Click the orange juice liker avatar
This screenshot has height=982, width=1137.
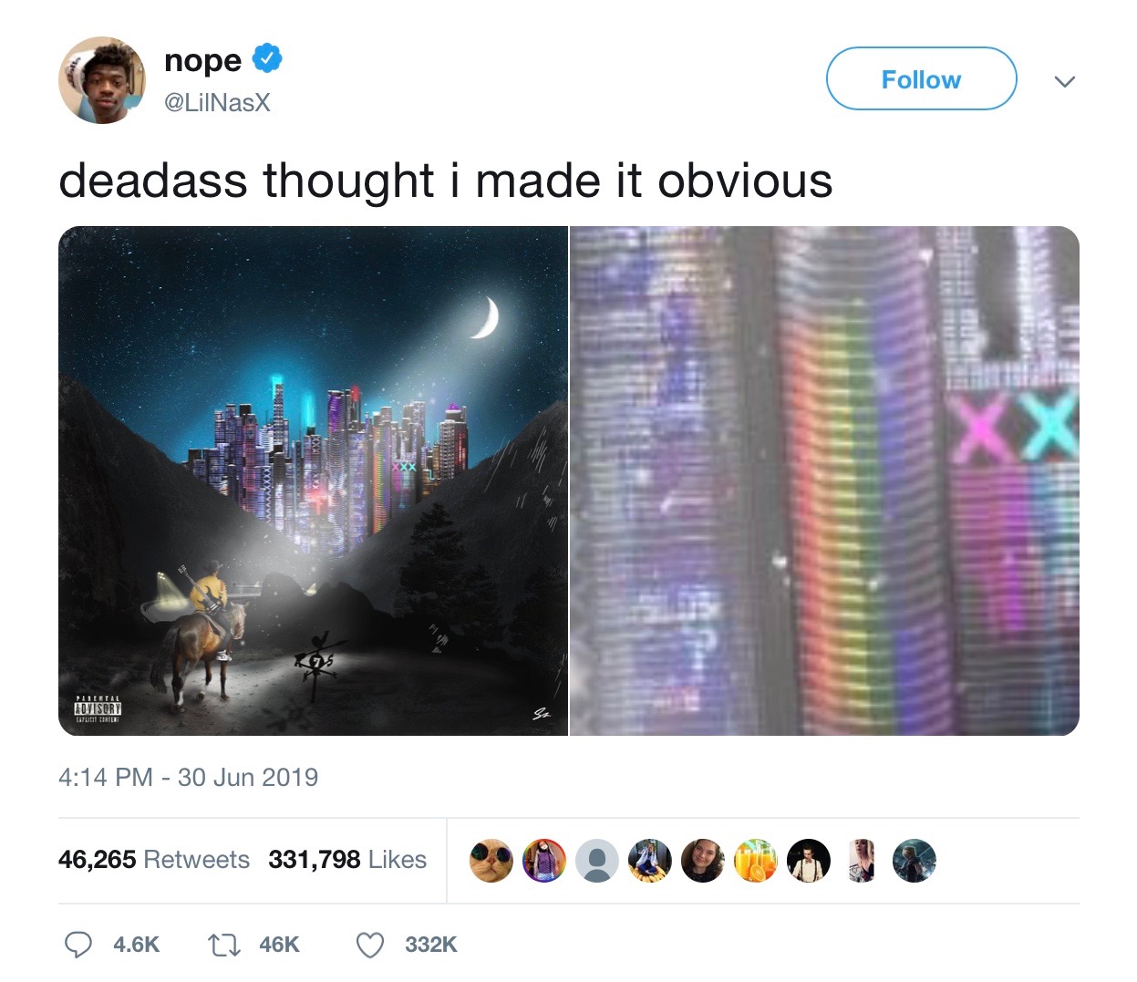756,861
